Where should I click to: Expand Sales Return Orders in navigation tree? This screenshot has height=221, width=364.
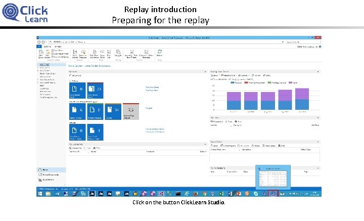tap(38, 79)
